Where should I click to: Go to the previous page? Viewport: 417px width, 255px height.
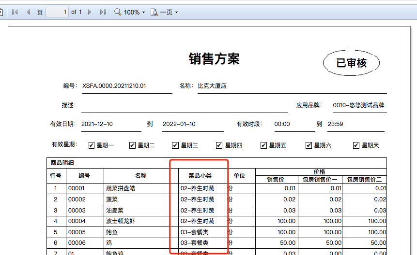coord(28,12)
